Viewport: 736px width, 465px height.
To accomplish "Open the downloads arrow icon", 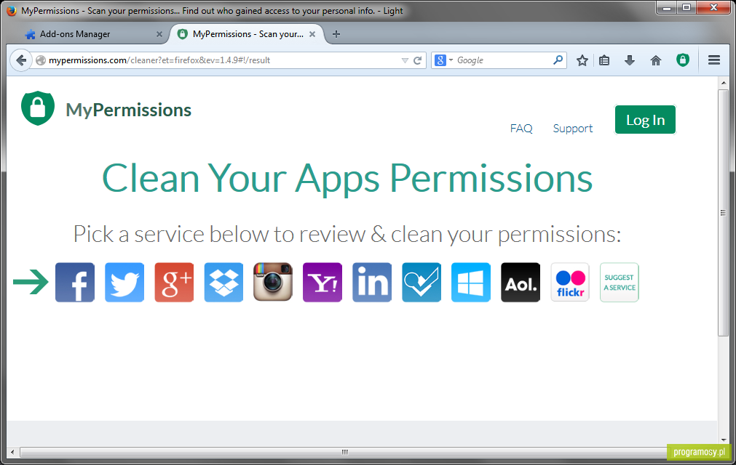I will (x=630, y=60).
